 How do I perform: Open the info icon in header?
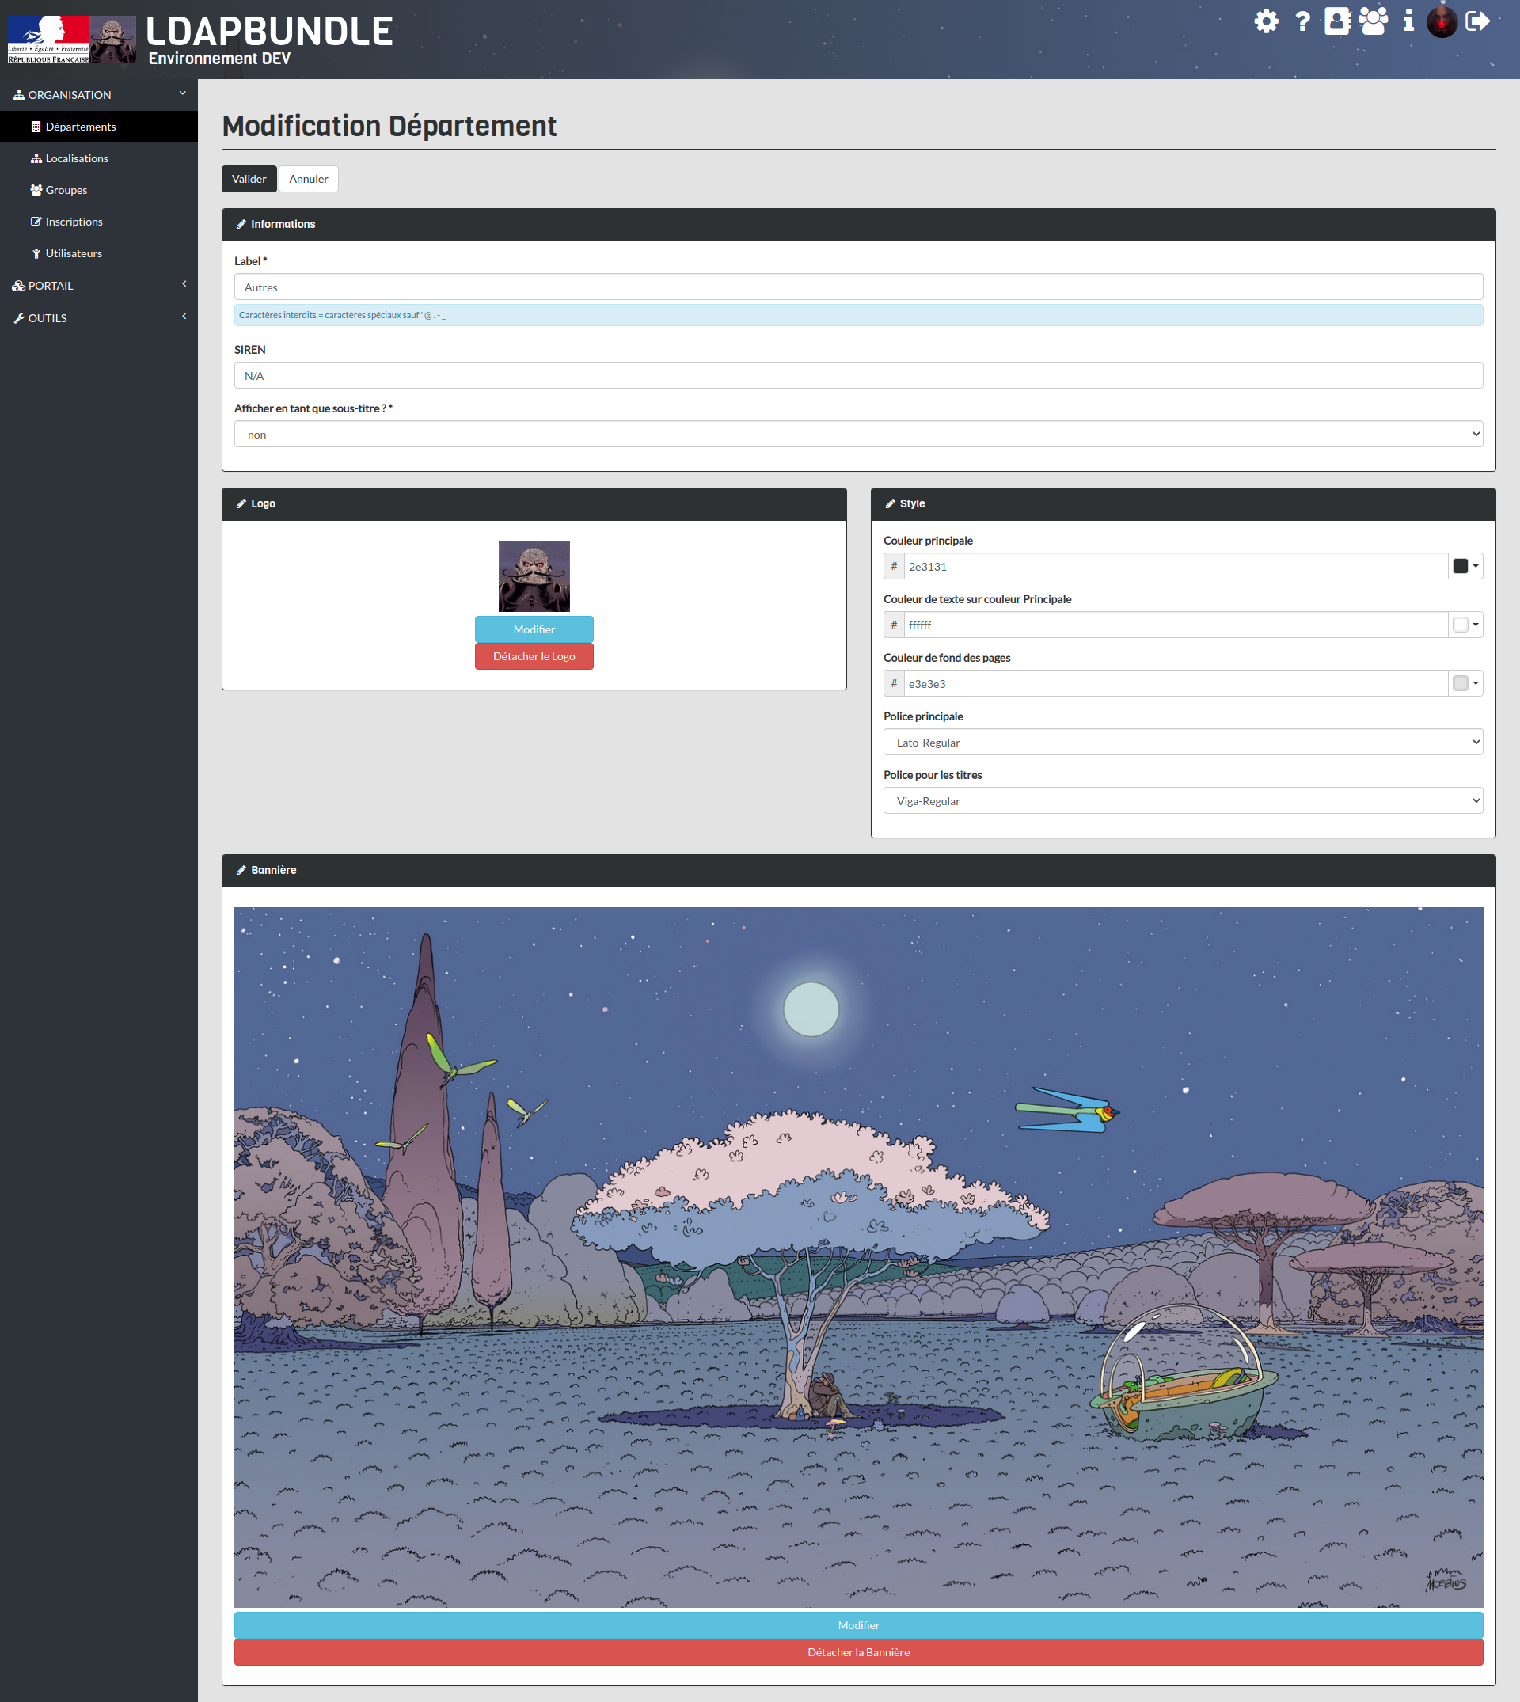tap(1408, 21)
